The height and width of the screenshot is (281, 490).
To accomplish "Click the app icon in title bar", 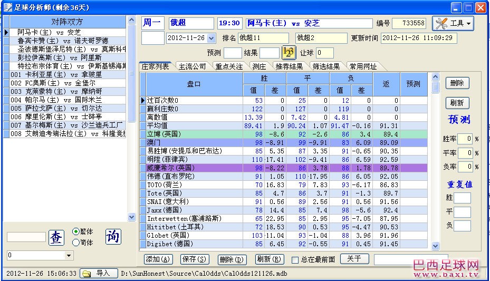I will [7, 7].
